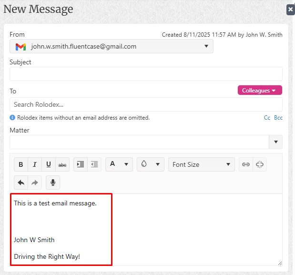Click in the email body text area
This screenshot has height=275, width=295.
pos(146,230)
